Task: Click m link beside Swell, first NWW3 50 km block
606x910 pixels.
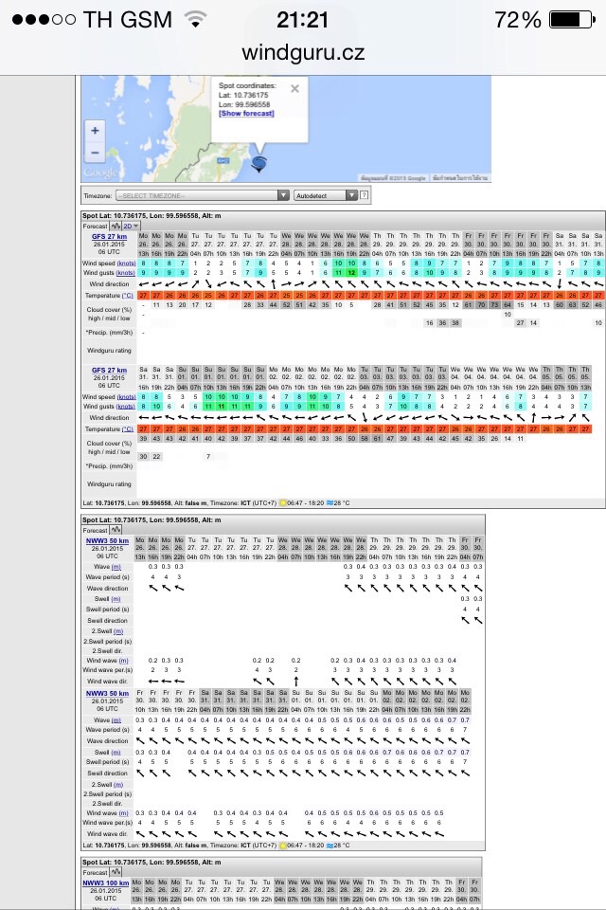Action: (116, 599)
